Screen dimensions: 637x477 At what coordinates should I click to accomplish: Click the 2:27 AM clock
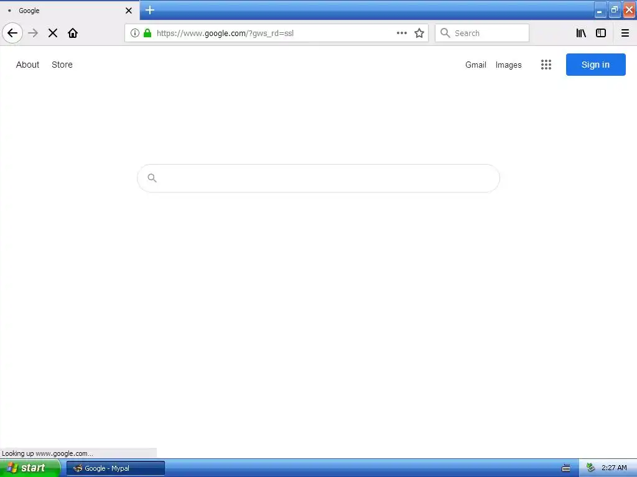pyautogui.click(x=614, y=468)
